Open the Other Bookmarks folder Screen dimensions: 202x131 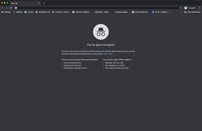point(192,12)
